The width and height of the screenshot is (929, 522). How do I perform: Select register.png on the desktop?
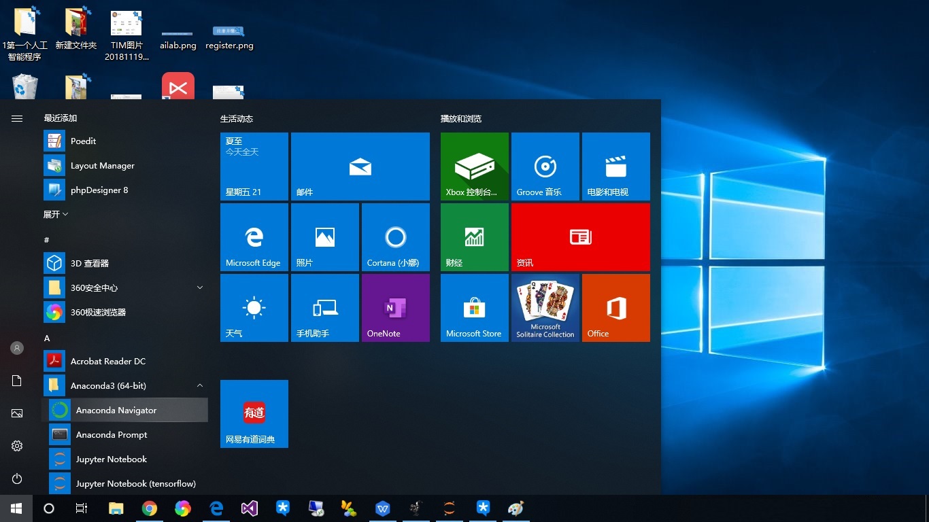point(229,39)
